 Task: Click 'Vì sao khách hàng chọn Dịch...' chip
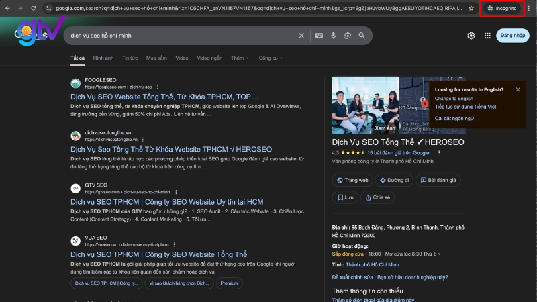179,283
